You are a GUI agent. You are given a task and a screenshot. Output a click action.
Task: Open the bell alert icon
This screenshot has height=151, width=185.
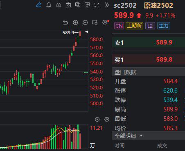[49, 5]
